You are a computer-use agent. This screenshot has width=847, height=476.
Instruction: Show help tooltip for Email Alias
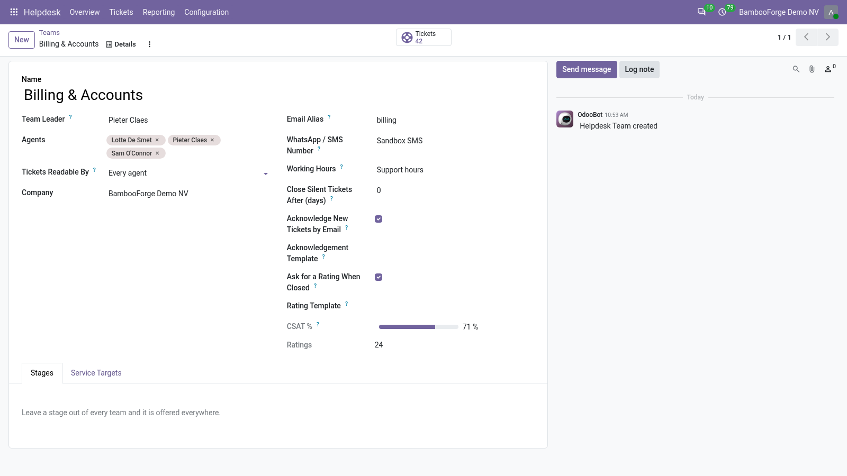[329, 117]
